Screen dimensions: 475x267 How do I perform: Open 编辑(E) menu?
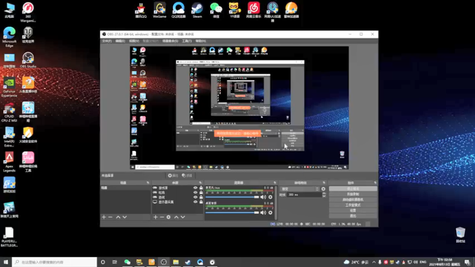(121, 41)
